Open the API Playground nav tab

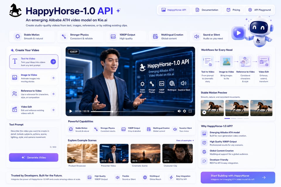pos(260,10)
